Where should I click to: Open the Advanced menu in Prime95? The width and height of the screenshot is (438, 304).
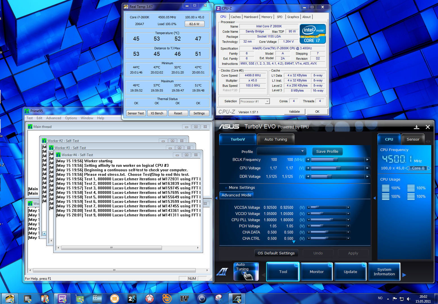(54, 118)
